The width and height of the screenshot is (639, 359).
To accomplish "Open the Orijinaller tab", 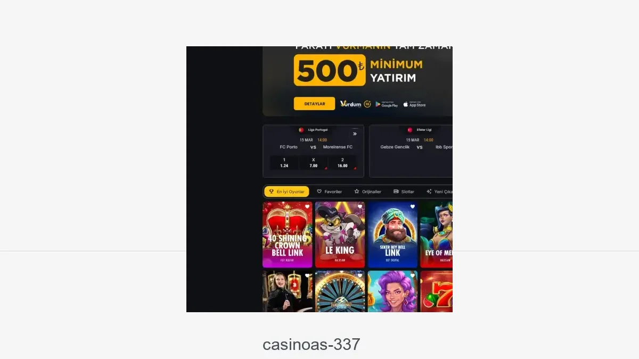I will [x=368, y=191].
